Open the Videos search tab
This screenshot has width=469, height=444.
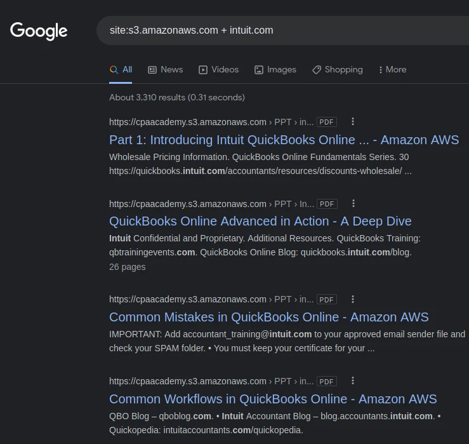point(218,70)
